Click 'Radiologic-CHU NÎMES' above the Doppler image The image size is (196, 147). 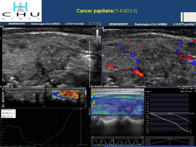tap(151, 24)
